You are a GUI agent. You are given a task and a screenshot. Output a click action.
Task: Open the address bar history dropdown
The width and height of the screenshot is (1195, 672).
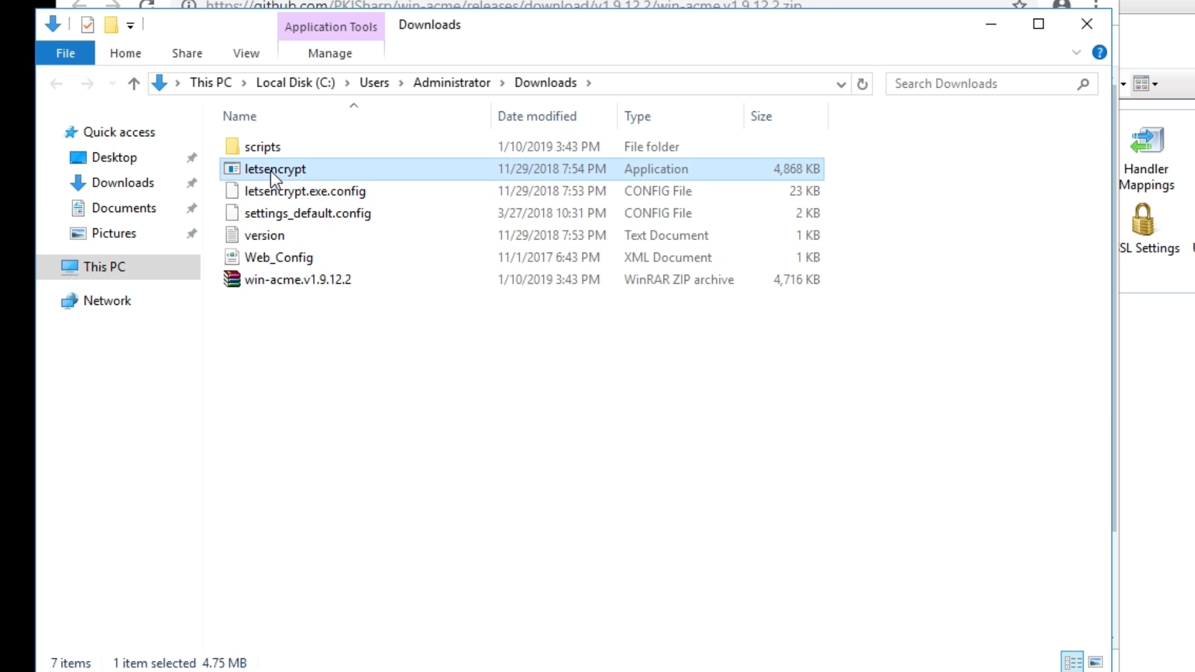(841, 84)
